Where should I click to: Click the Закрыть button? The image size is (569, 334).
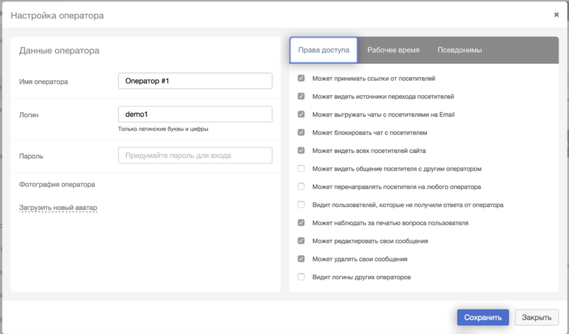click(x=536, y=317)
